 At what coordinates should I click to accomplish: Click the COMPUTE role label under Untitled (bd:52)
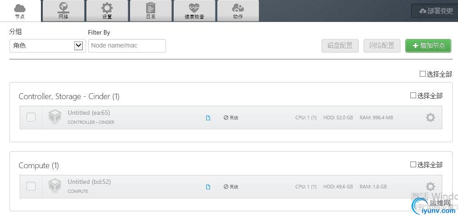point(78,191)
